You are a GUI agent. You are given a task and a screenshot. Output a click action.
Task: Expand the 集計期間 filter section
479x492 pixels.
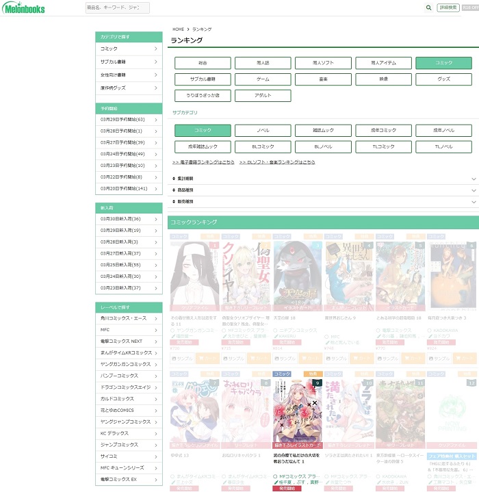[x=323, y=179]
